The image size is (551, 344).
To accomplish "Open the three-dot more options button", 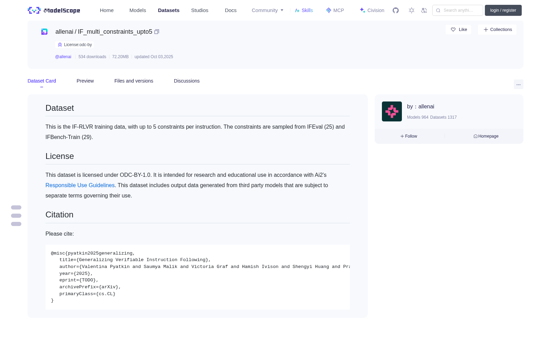I will point(518,84).
